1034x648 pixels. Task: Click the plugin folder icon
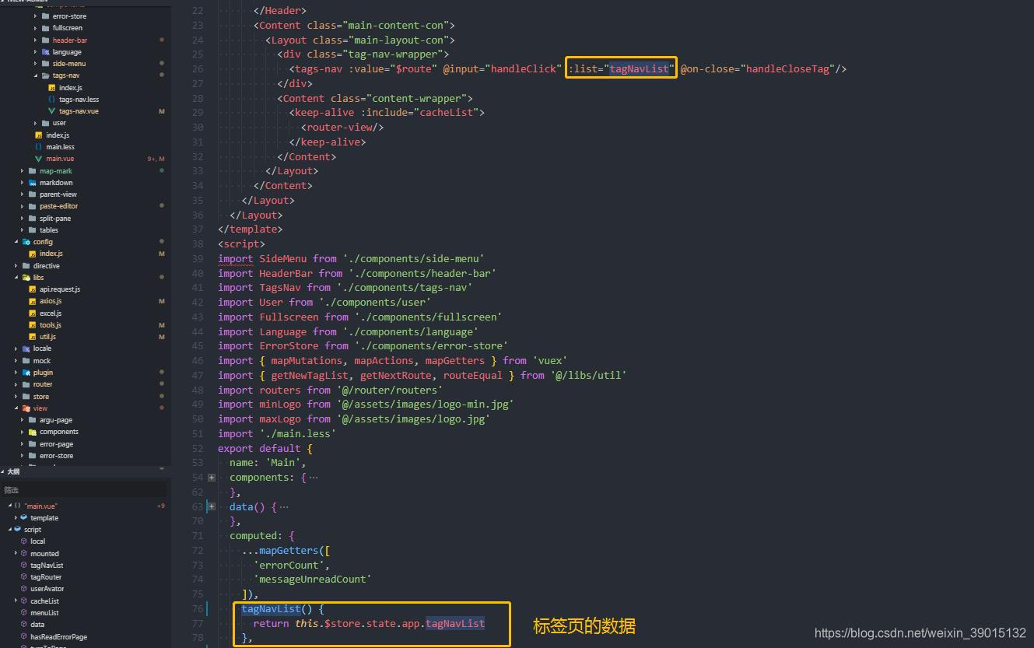tap(26, 373)
